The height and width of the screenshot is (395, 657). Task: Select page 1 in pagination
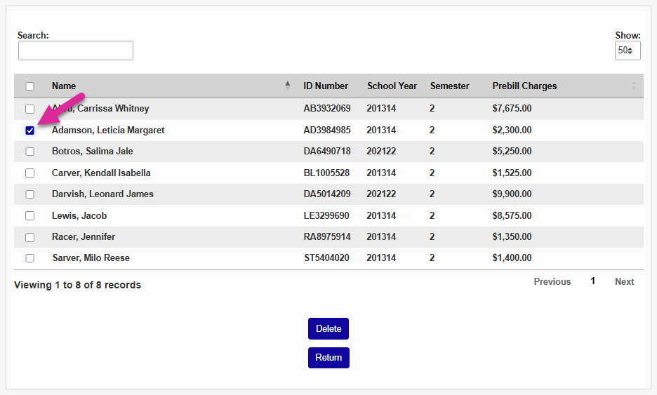(592, 281)
